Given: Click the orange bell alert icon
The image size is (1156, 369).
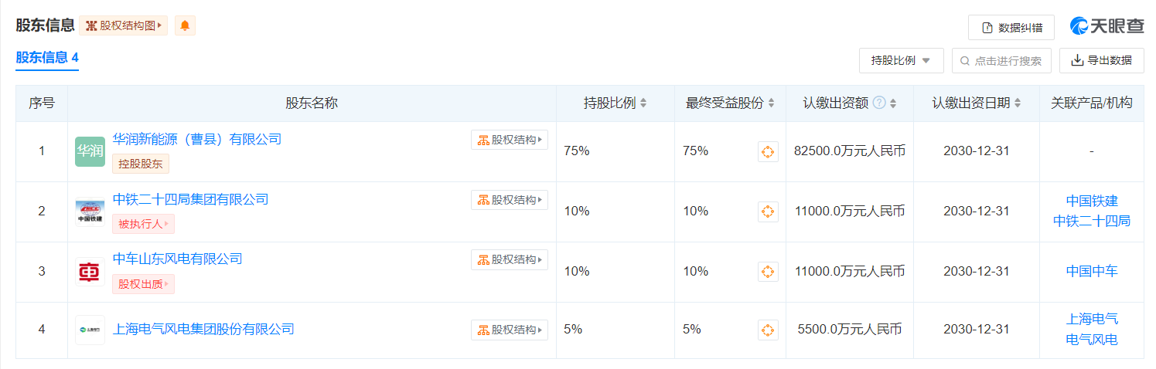Looking at the screenshot, I should (x=185, y=25).
